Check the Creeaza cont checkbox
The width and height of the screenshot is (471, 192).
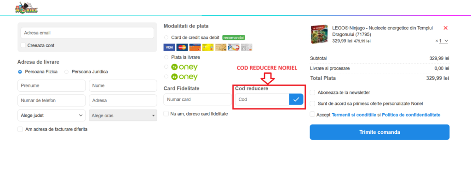point(23,45)
